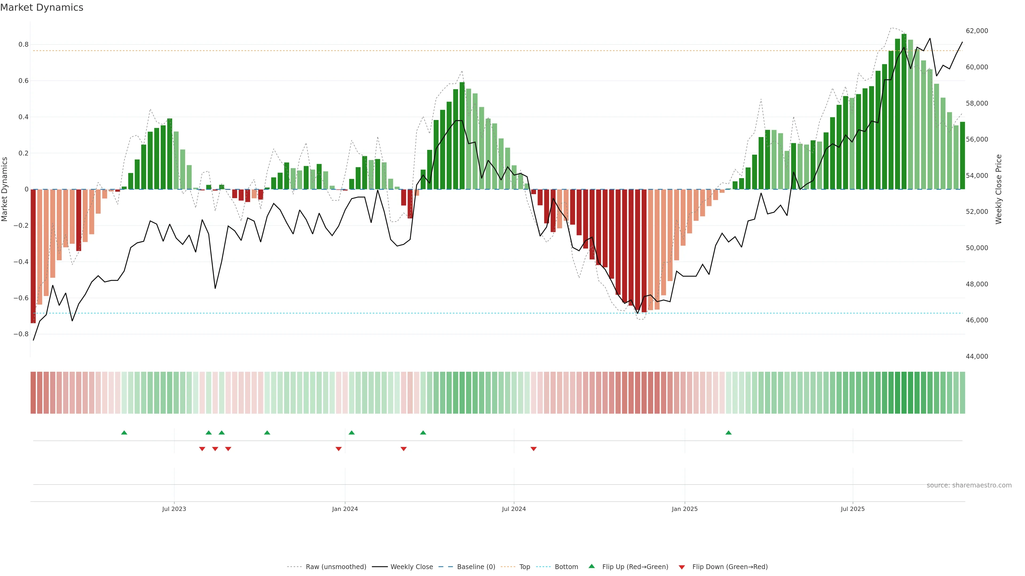Screen dimensions: 1025x576
Task: Click the red Flip Down marker just right of Jul 2024
Action: pos(534,449)
